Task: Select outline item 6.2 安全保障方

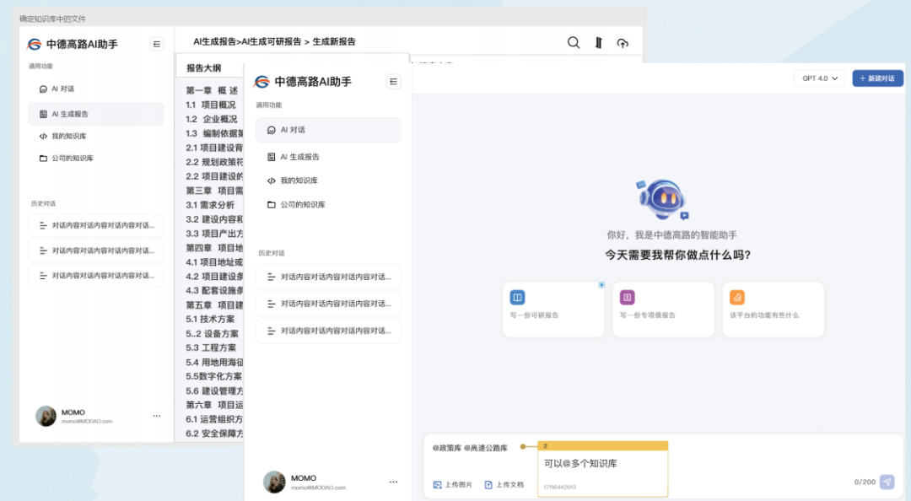Action: [x=214, y=434]
